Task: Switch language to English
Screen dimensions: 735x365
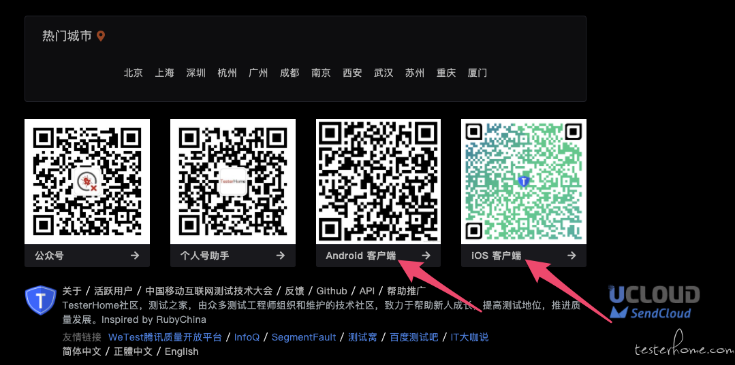Action: pos(181,351)
